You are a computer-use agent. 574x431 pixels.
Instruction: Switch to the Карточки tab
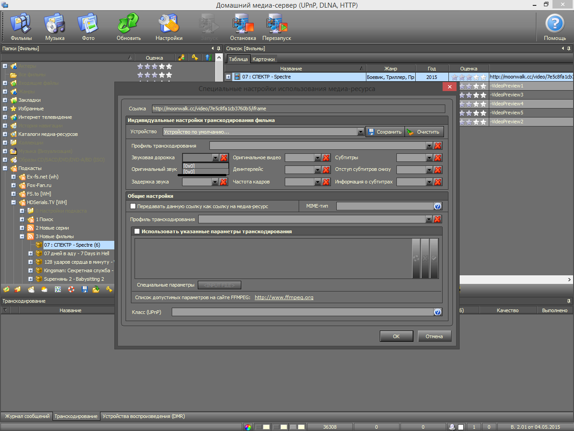point(263,59)
